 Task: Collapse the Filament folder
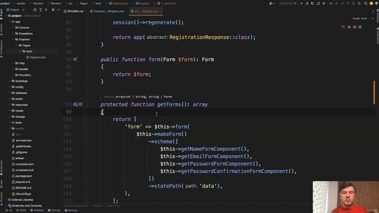[13, 40]
